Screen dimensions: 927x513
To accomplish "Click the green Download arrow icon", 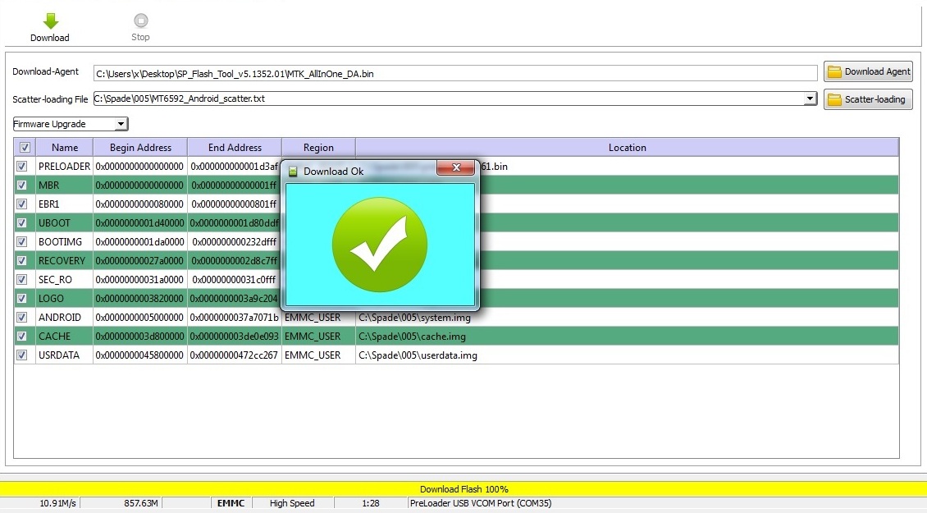I will click(x=50, y=22).
